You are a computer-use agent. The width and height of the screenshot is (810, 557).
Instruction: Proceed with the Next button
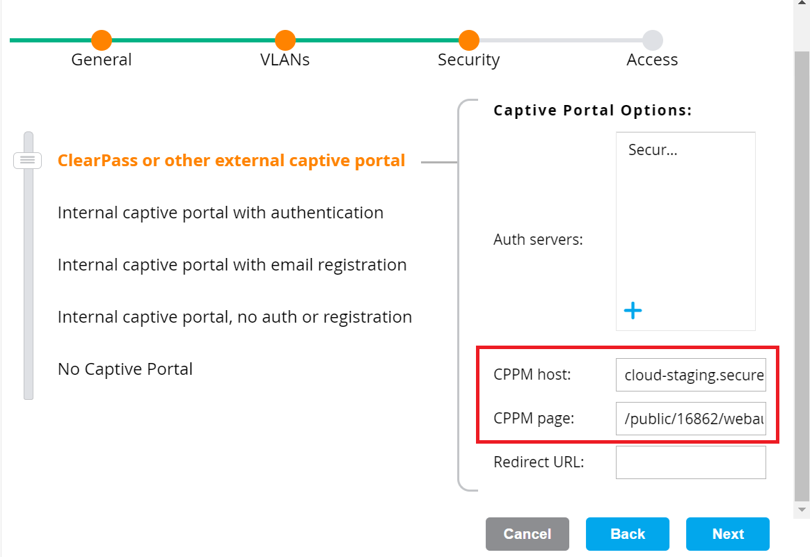pyautogui.click(x=728, y=534)
